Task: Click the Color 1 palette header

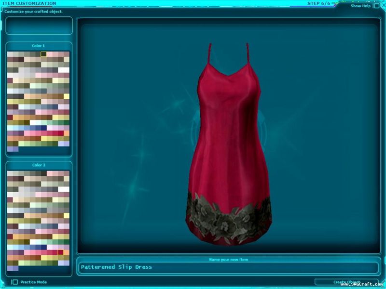Action: (39, 46)
